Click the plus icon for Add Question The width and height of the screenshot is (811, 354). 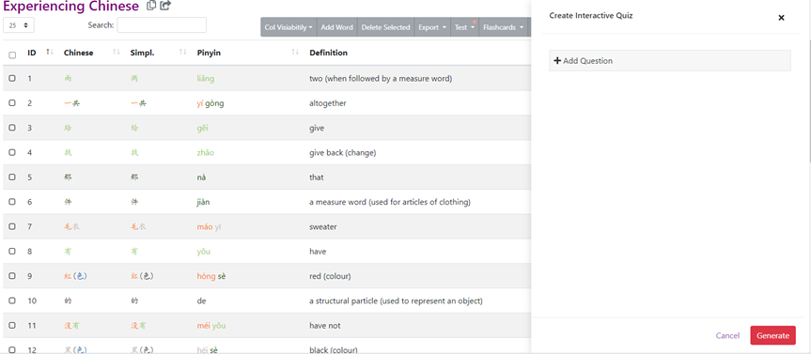(x=557, y=60)
